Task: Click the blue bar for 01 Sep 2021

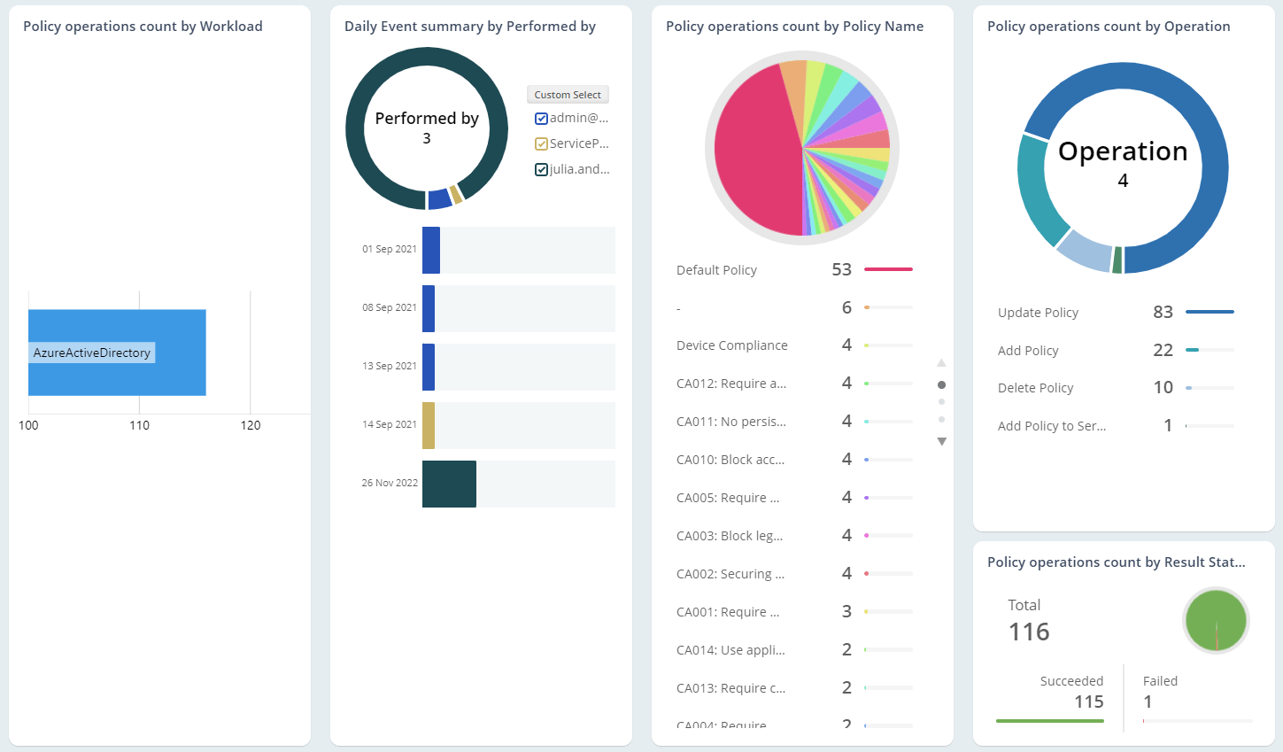Action: click(430, 249)
